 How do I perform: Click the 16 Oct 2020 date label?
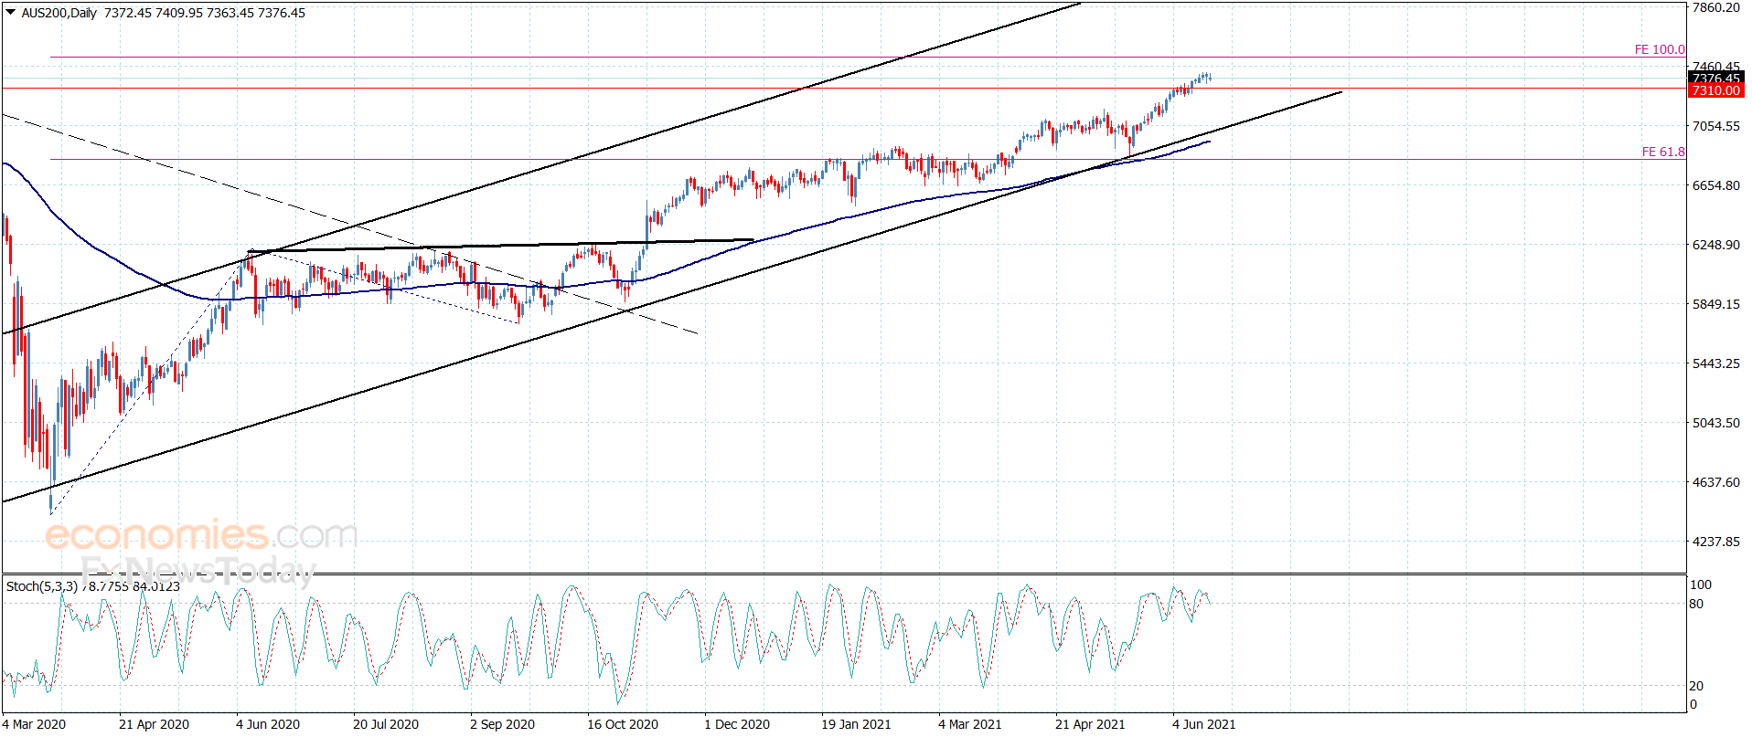pos(622,724)
